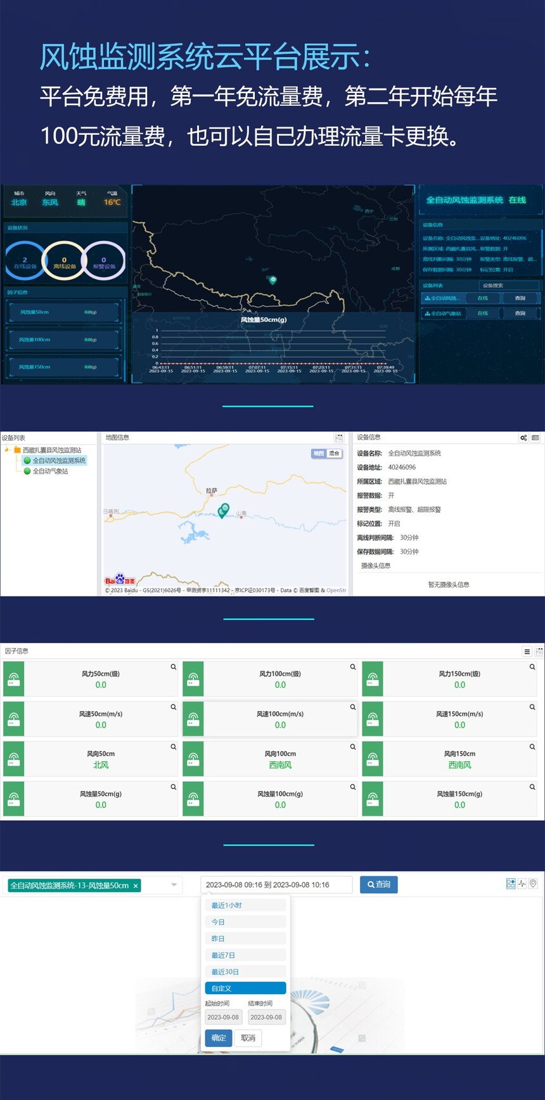Viewport: 545px width, 1100px height.
Task: Click search icon on 风力50cm(级) card
Action: [x=173, y=667]
